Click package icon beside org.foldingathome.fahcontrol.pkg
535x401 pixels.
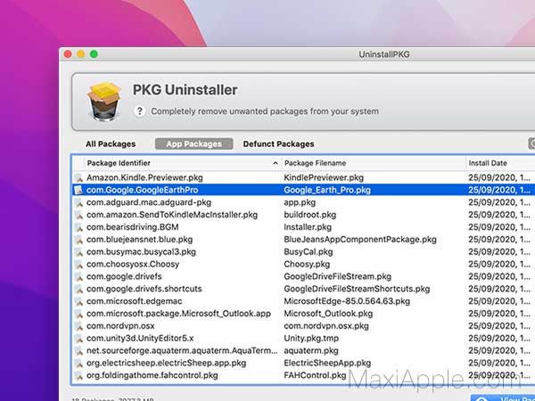click(78, 375)
